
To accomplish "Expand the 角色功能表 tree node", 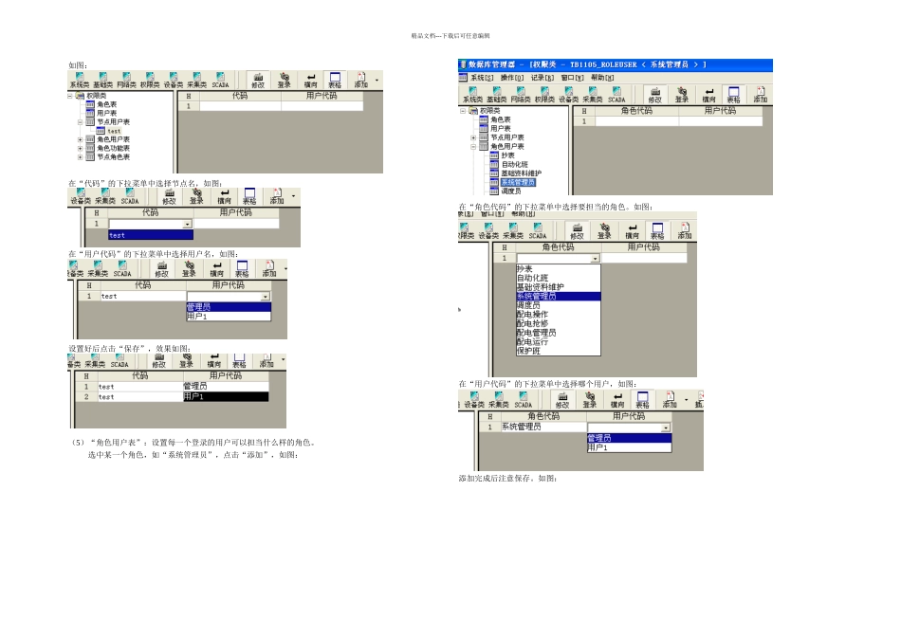I will 81,148.
